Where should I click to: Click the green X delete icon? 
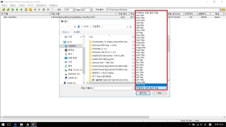[x=13, y=10]
